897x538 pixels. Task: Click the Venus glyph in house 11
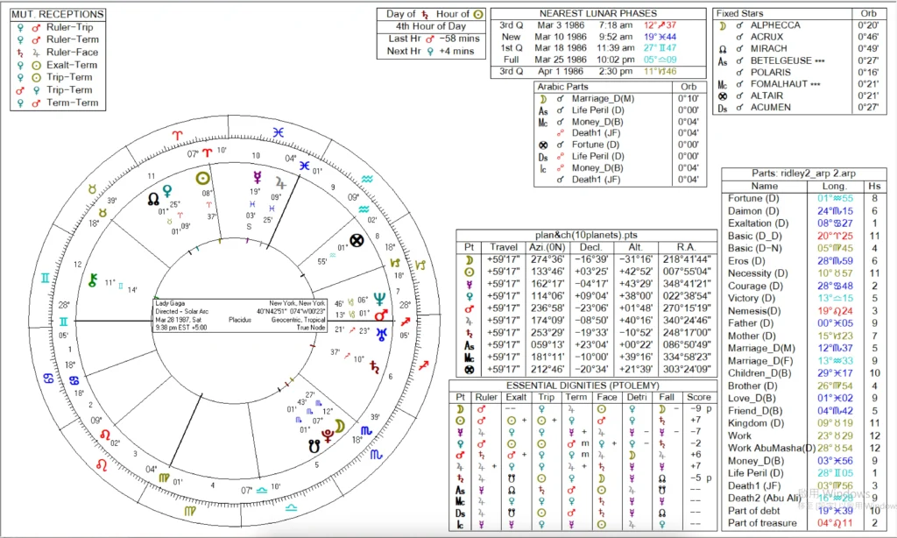point(167,189)
